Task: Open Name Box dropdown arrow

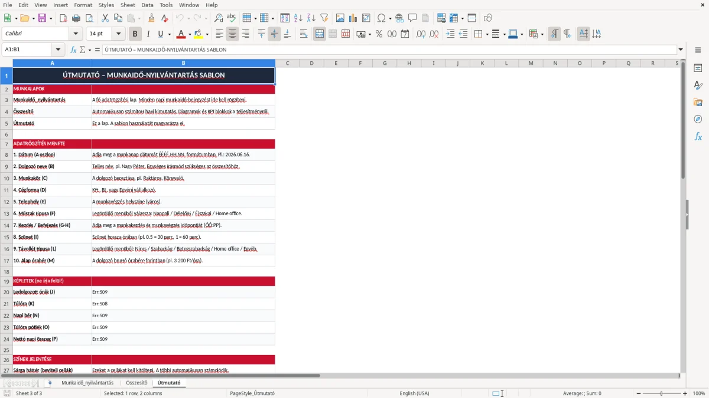Action: 58,50
